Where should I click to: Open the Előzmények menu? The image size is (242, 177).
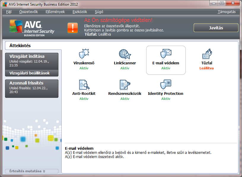point(55,12)
